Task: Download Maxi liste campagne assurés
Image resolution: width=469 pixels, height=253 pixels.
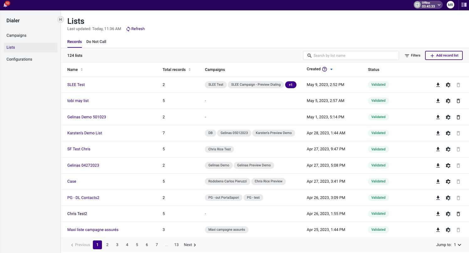Action: click(438, 230)
